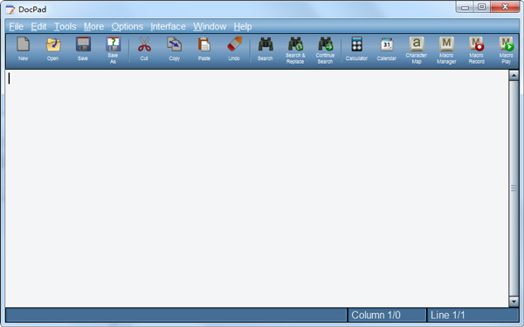The width and height of the screenshot is (524, 327).
Task: Open the Interface menu
Action: 168,26
